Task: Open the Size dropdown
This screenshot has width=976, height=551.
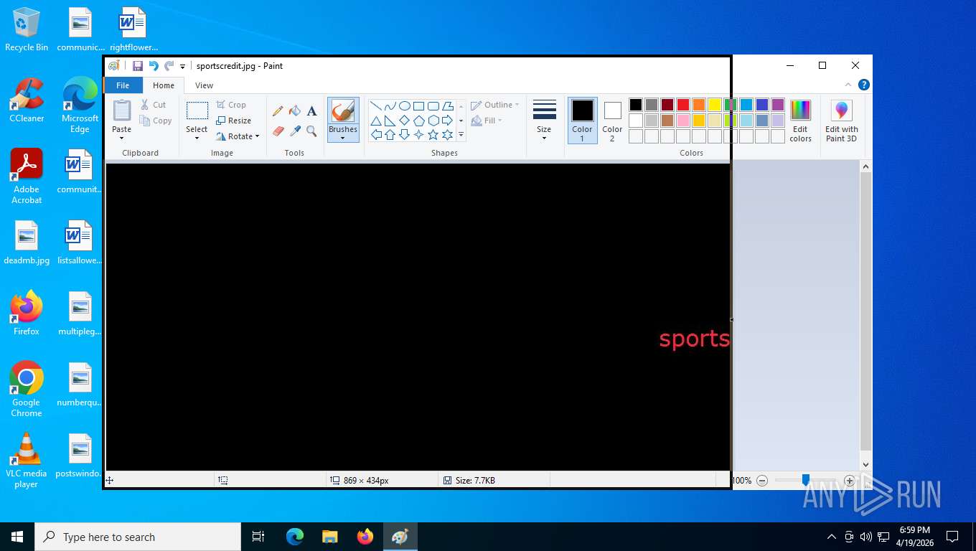Action: 544,120
